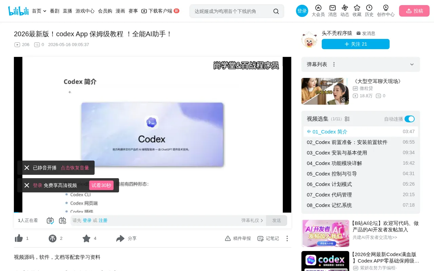Image resolution: width=434 pixels, height=271 pixels.
Task: Expand the 弹幕礼仪 link
Action: pyautogui.click(x=252, y=221)
